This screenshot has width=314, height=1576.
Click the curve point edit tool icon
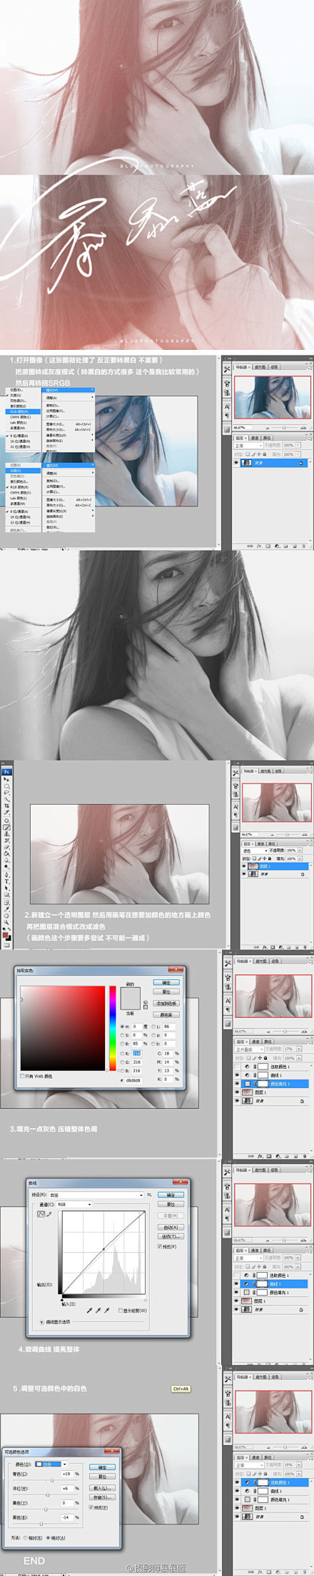click(x=41, y=1214)
